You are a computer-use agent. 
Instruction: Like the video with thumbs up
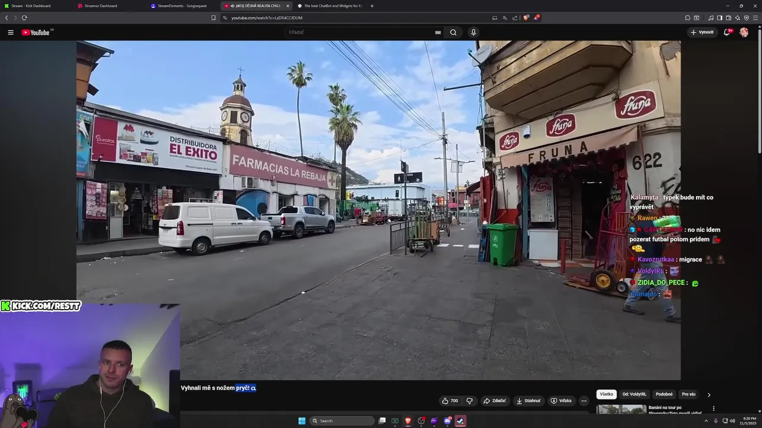pos(450,401)
